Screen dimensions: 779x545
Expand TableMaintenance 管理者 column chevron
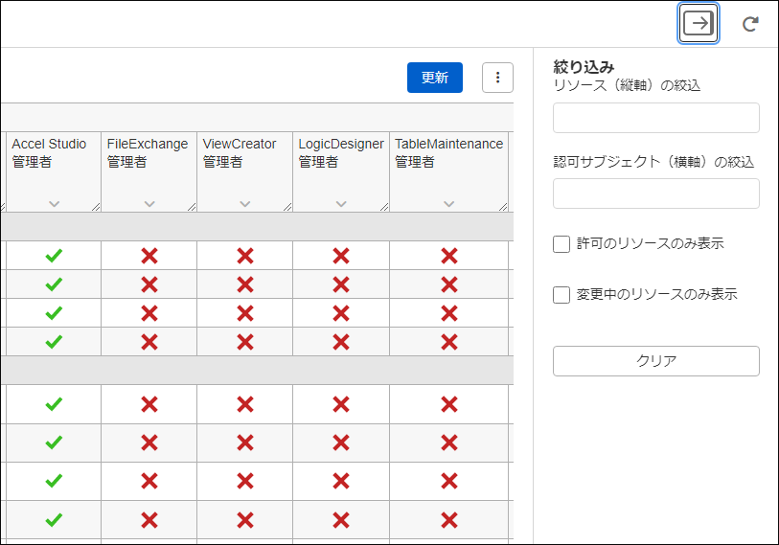click(x=448, y=203)
